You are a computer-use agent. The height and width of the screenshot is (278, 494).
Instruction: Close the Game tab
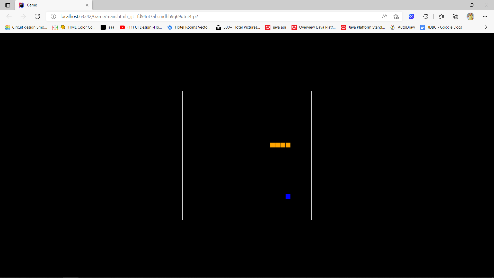pyautogui.click(x=87, y=5)
